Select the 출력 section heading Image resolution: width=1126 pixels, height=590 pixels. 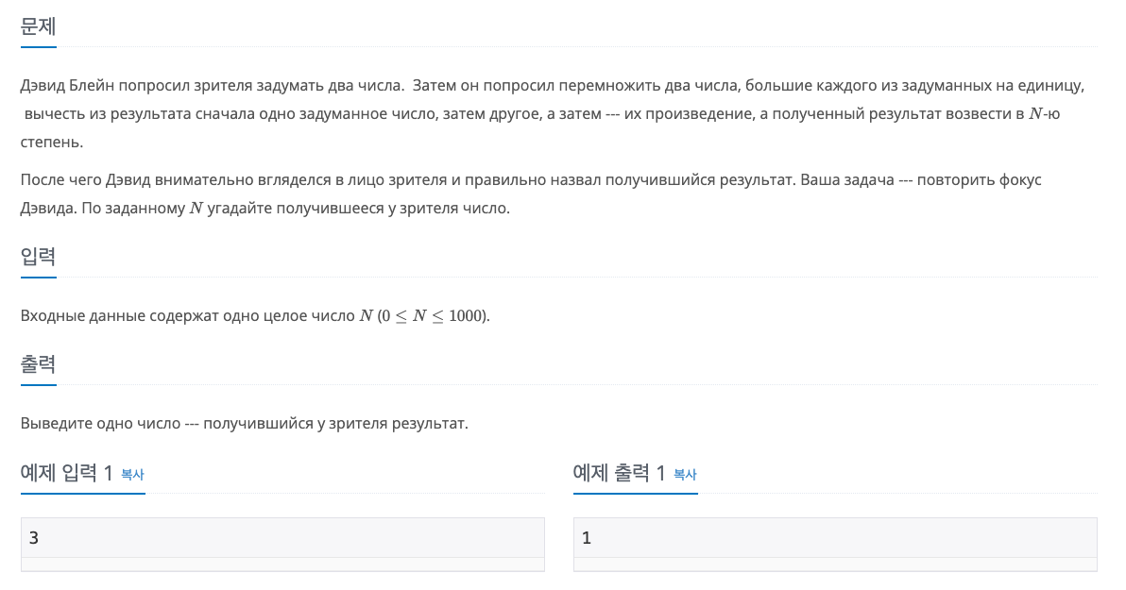click(x=38, y=363)
